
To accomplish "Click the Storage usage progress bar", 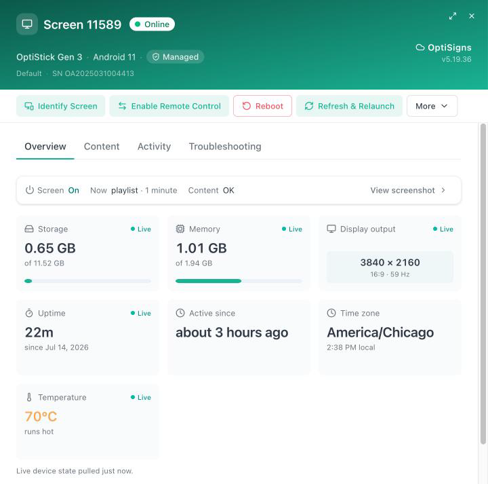I will 87,281.
